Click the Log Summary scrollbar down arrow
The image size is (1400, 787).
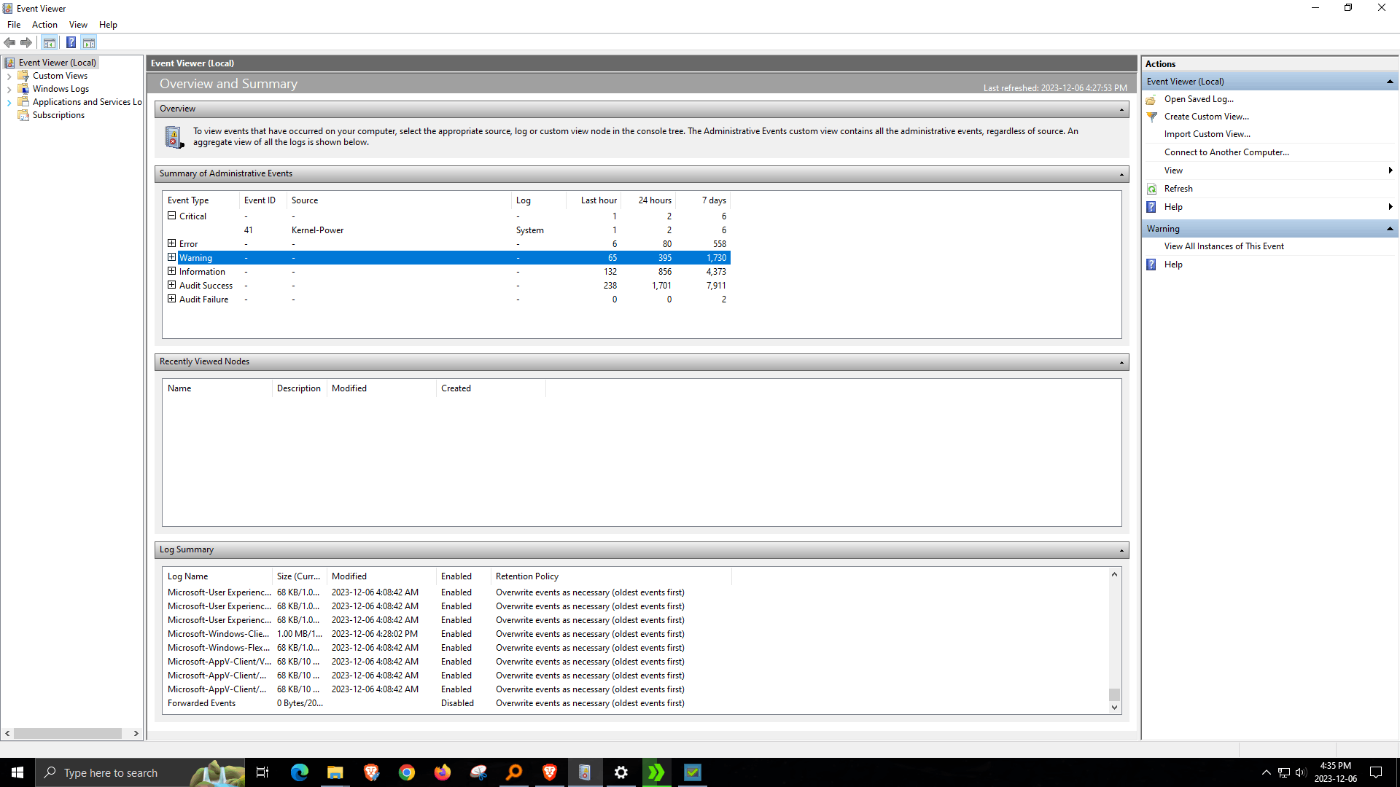click(1114, 708)
